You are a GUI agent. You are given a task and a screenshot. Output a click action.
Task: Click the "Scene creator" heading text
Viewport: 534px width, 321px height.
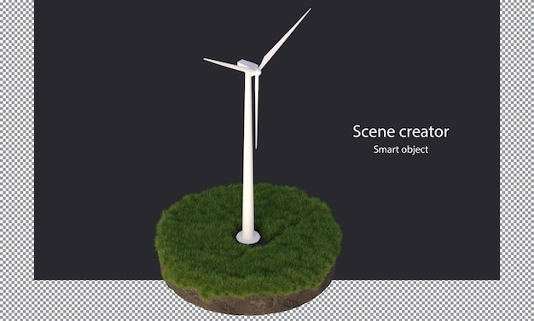tap(401, 131)
